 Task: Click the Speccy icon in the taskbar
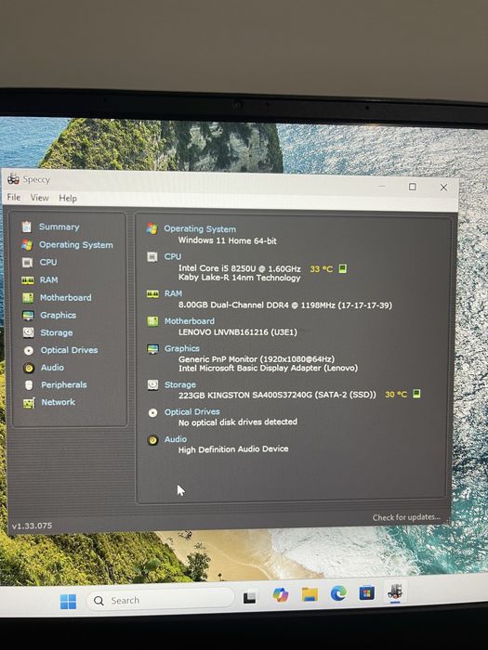395,591
